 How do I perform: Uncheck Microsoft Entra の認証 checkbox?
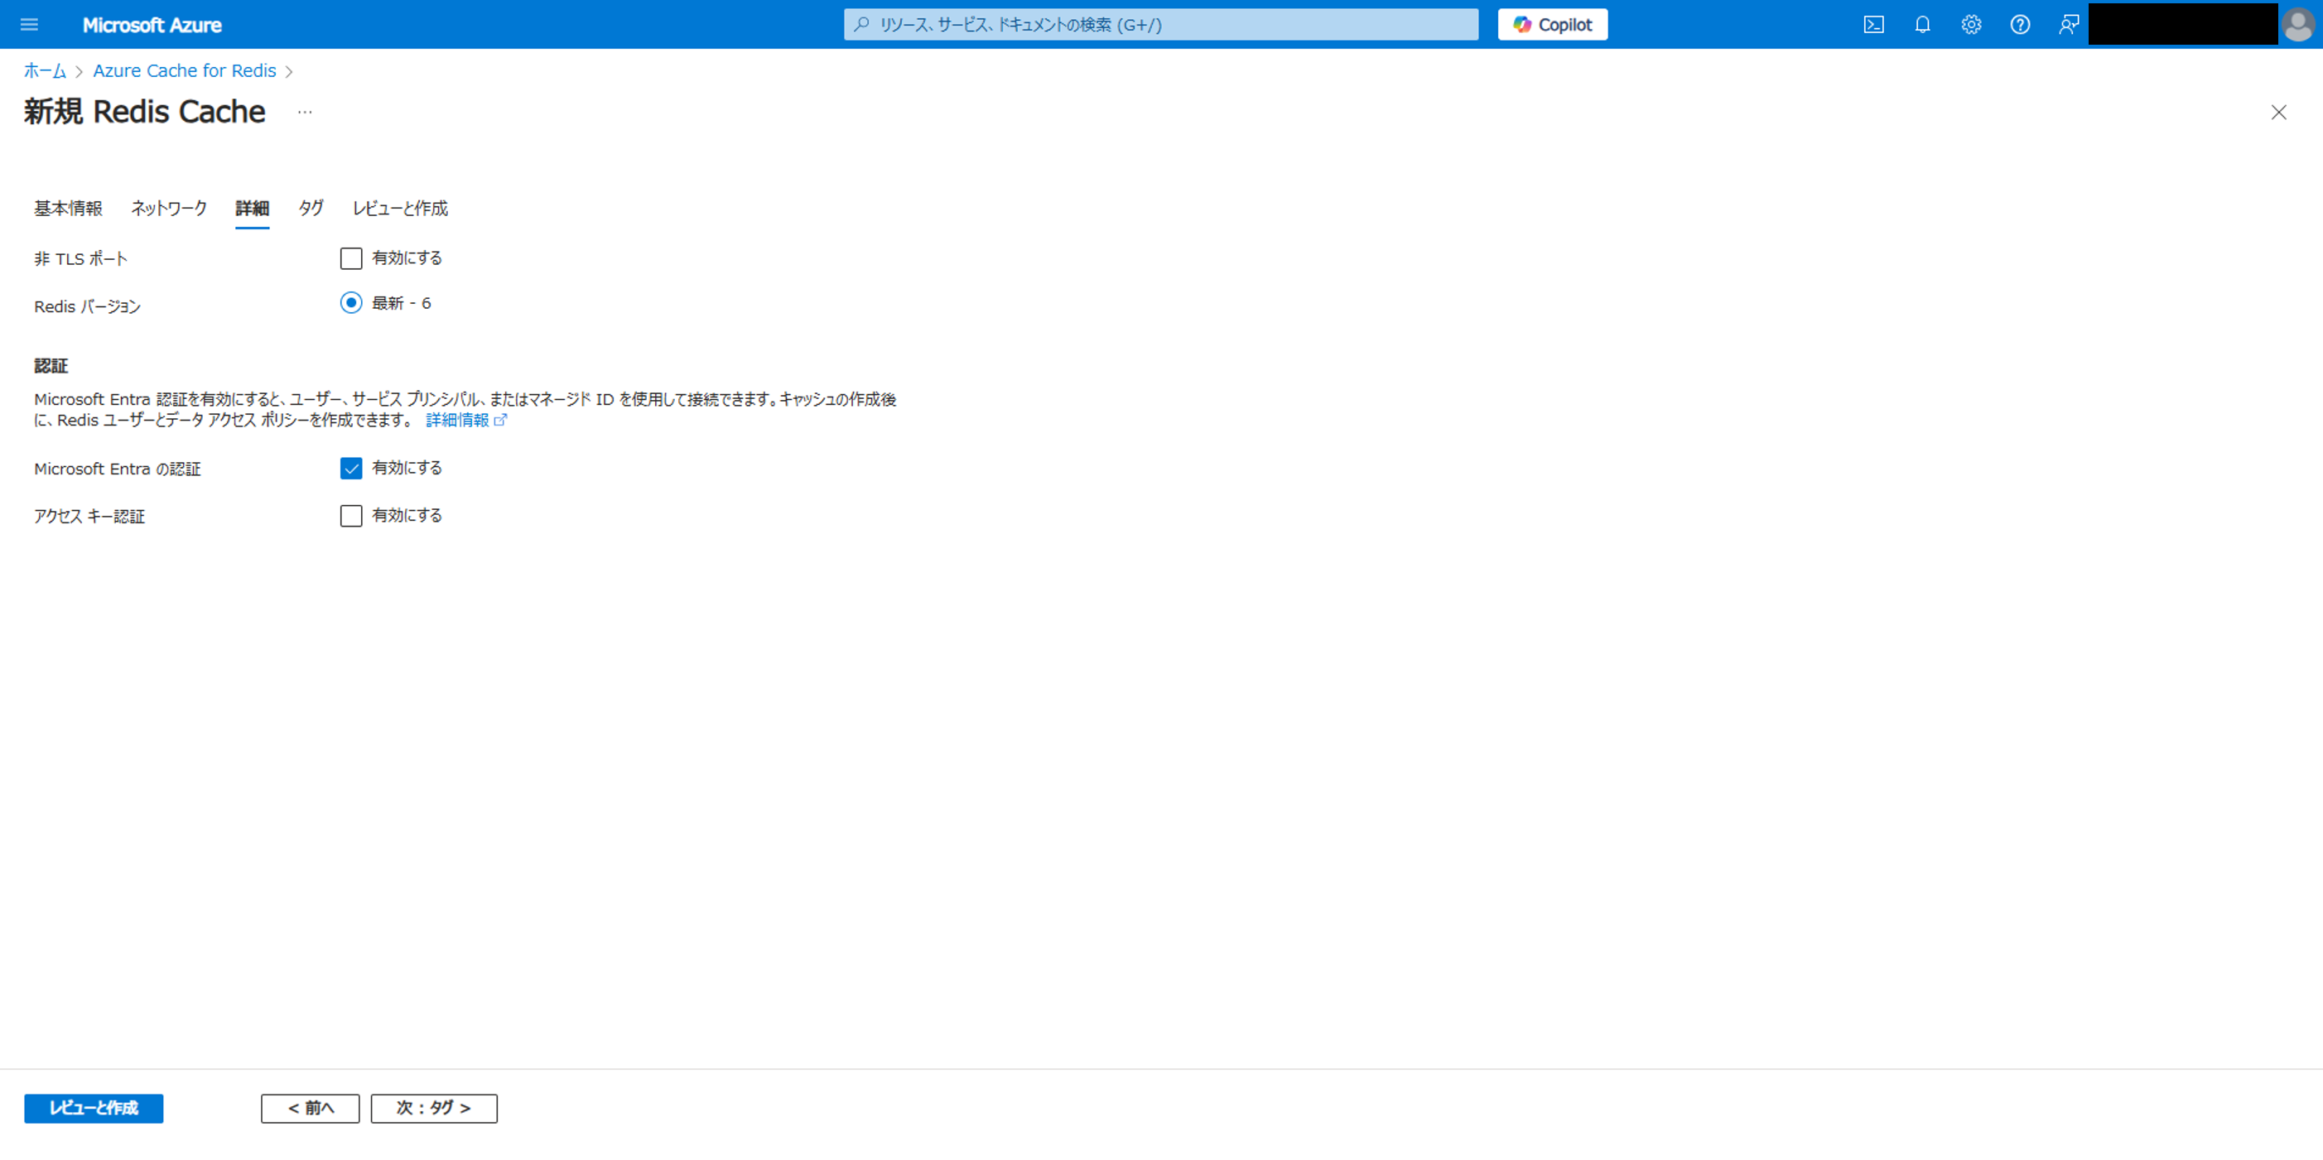pyautogui.click(x=351, y=468)
